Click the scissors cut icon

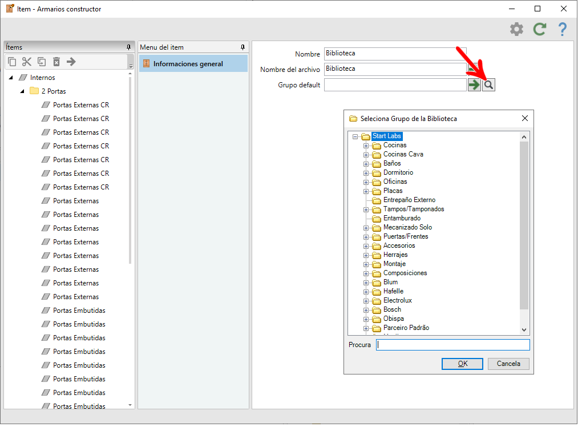(x=27, y=62)
